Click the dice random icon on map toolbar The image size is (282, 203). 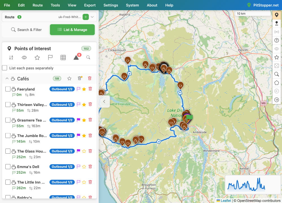coord(277,66)
